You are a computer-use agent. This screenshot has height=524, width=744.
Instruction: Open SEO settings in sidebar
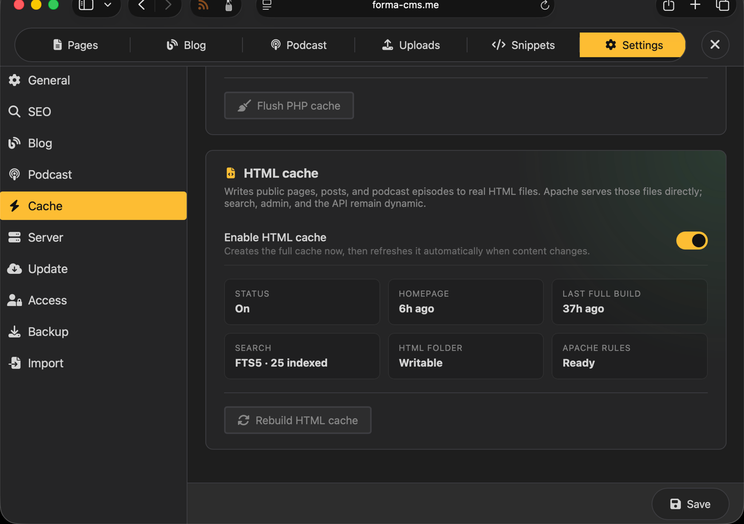(93, 112)
